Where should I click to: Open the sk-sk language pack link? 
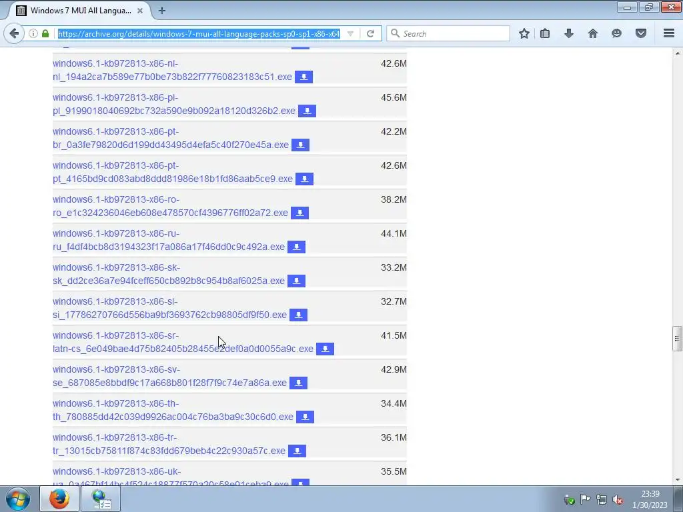[x=169, y=274]
